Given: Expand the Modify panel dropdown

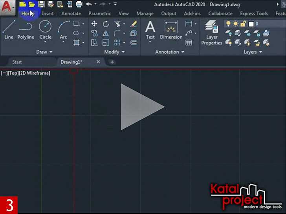Looking at the screenshot, I should point(114,52).
